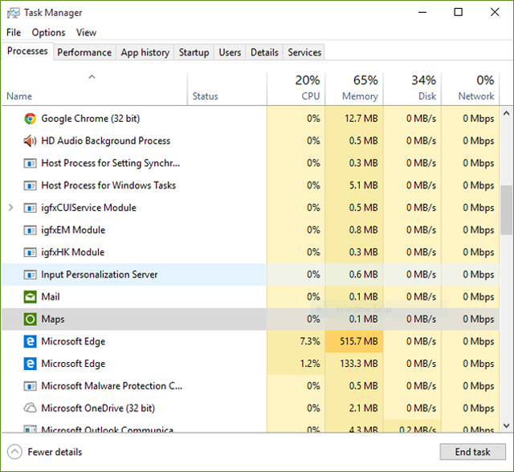Click the 2.1 MB memory value for OneDrive

point(364,408)
